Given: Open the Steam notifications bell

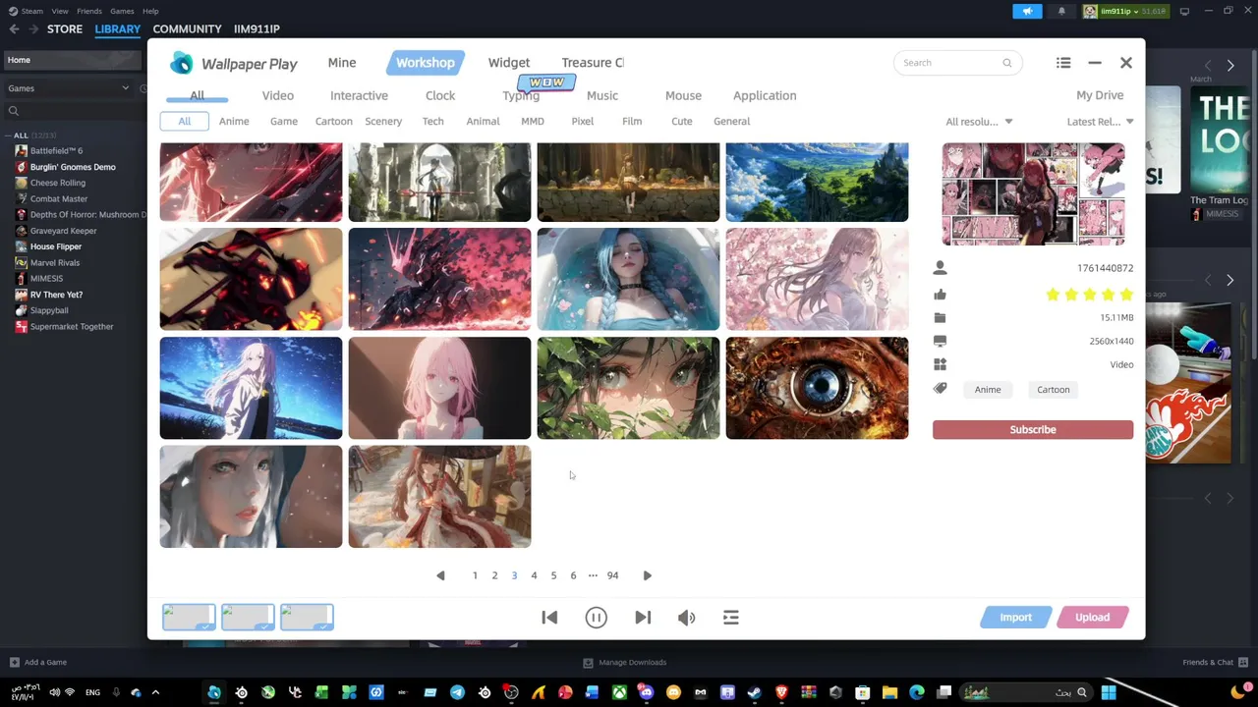Looking at the screenshot, I should tap(1061, 11).
